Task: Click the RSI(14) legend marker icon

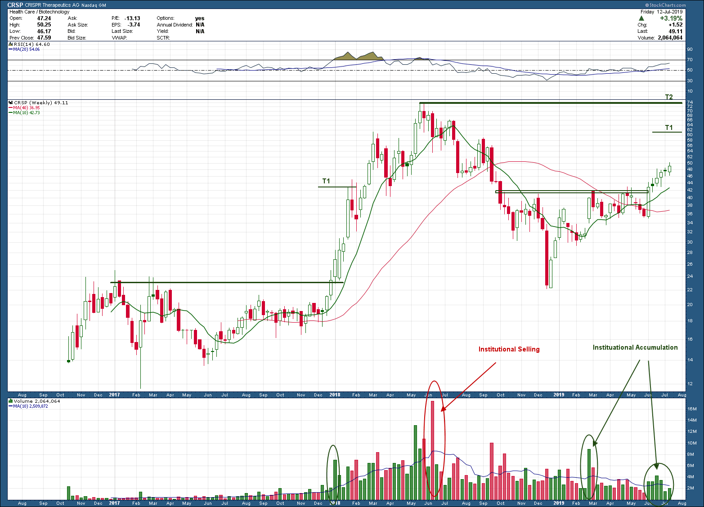Action: [11, 44]
